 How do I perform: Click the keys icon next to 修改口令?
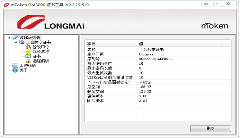click(x=28, y=47)
